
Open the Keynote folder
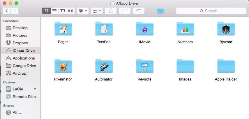point(145,66)
